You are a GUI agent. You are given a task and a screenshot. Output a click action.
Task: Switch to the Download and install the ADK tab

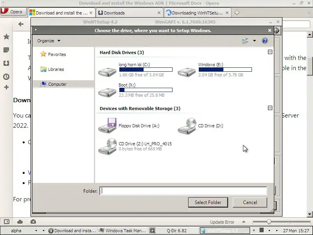tap(62, 13)
